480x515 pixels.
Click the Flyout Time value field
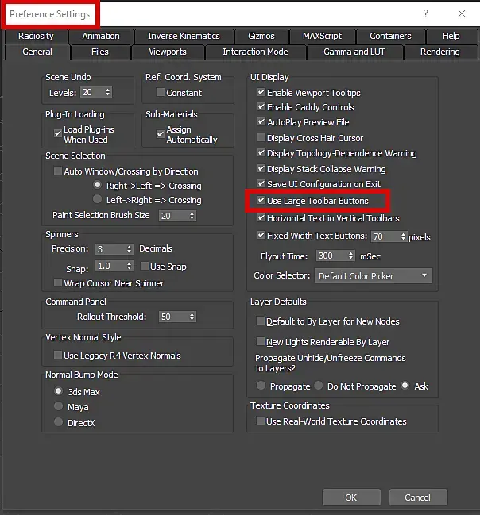coord(331,256)
